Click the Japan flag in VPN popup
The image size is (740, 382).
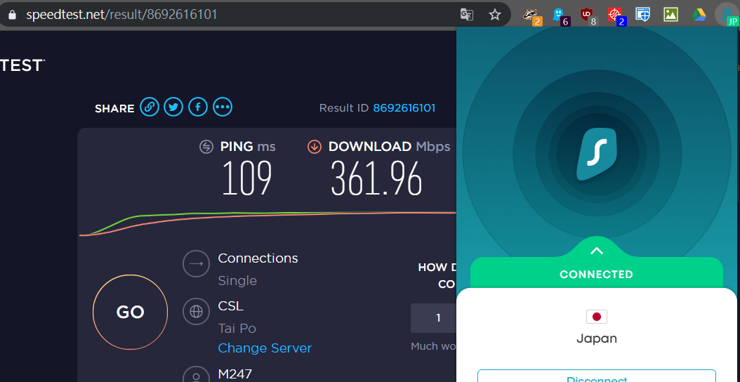(597, 317)
